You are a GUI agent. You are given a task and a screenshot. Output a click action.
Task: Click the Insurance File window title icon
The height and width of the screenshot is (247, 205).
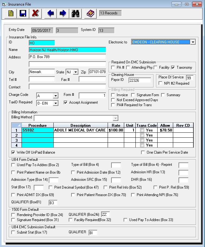tap(4, 4)
